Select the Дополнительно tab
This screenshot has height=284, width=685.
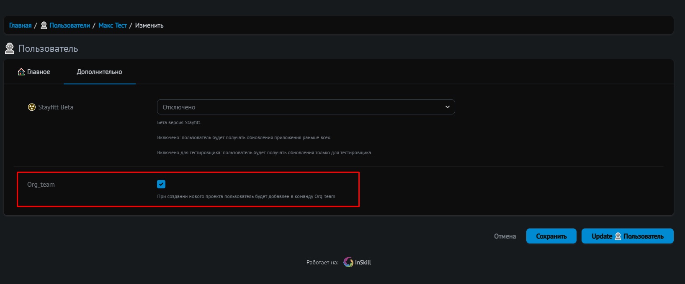coord(99,72)
